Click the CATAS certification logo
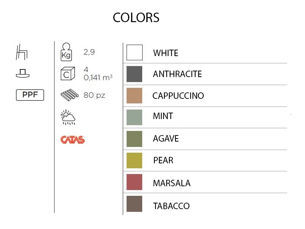305x229 pixels. tap(72, 139)
